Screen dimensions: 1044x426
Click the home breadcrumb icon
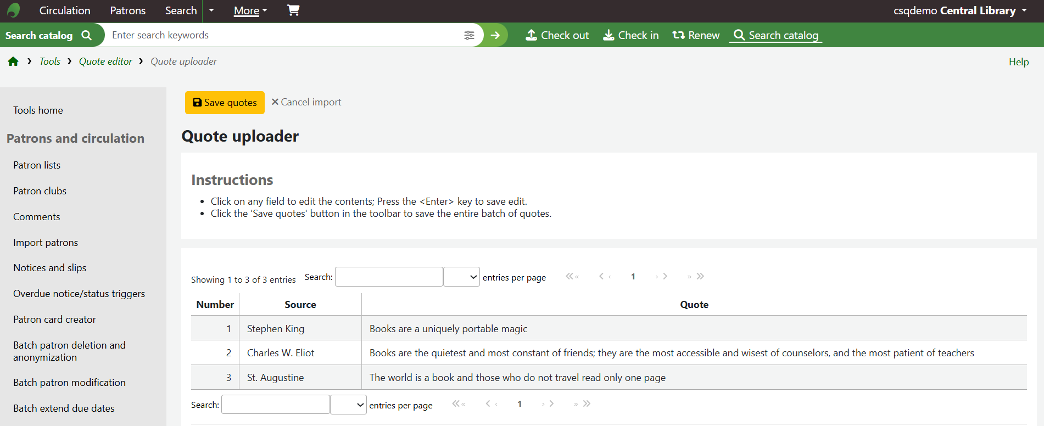13,61
